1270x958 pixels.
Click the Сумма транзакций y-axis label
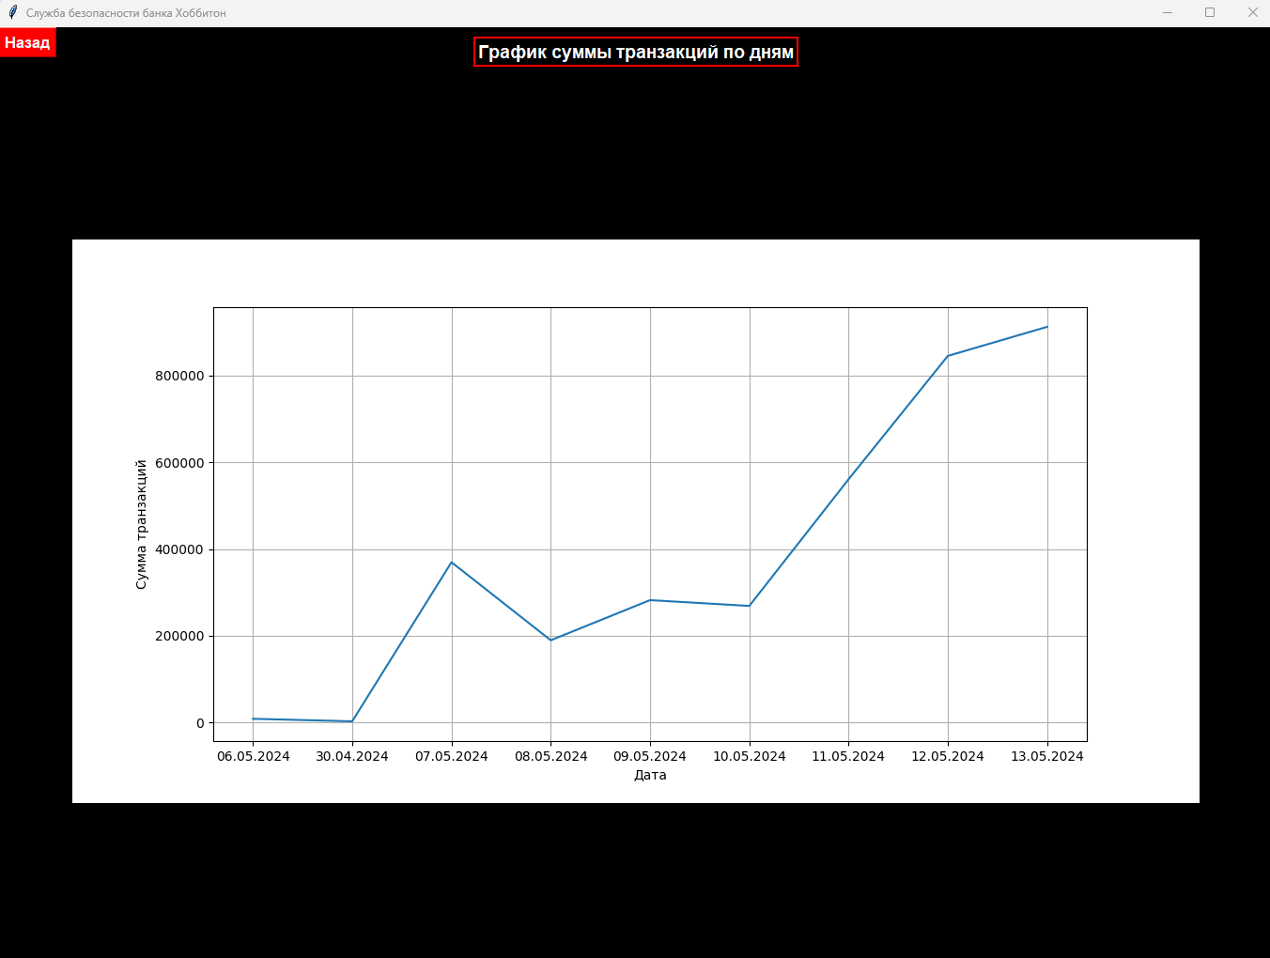142,524
